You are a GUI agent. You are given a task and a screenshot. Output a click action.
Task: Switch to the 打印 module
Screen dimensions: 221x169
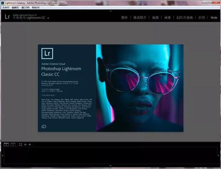[x=202, y=18]
